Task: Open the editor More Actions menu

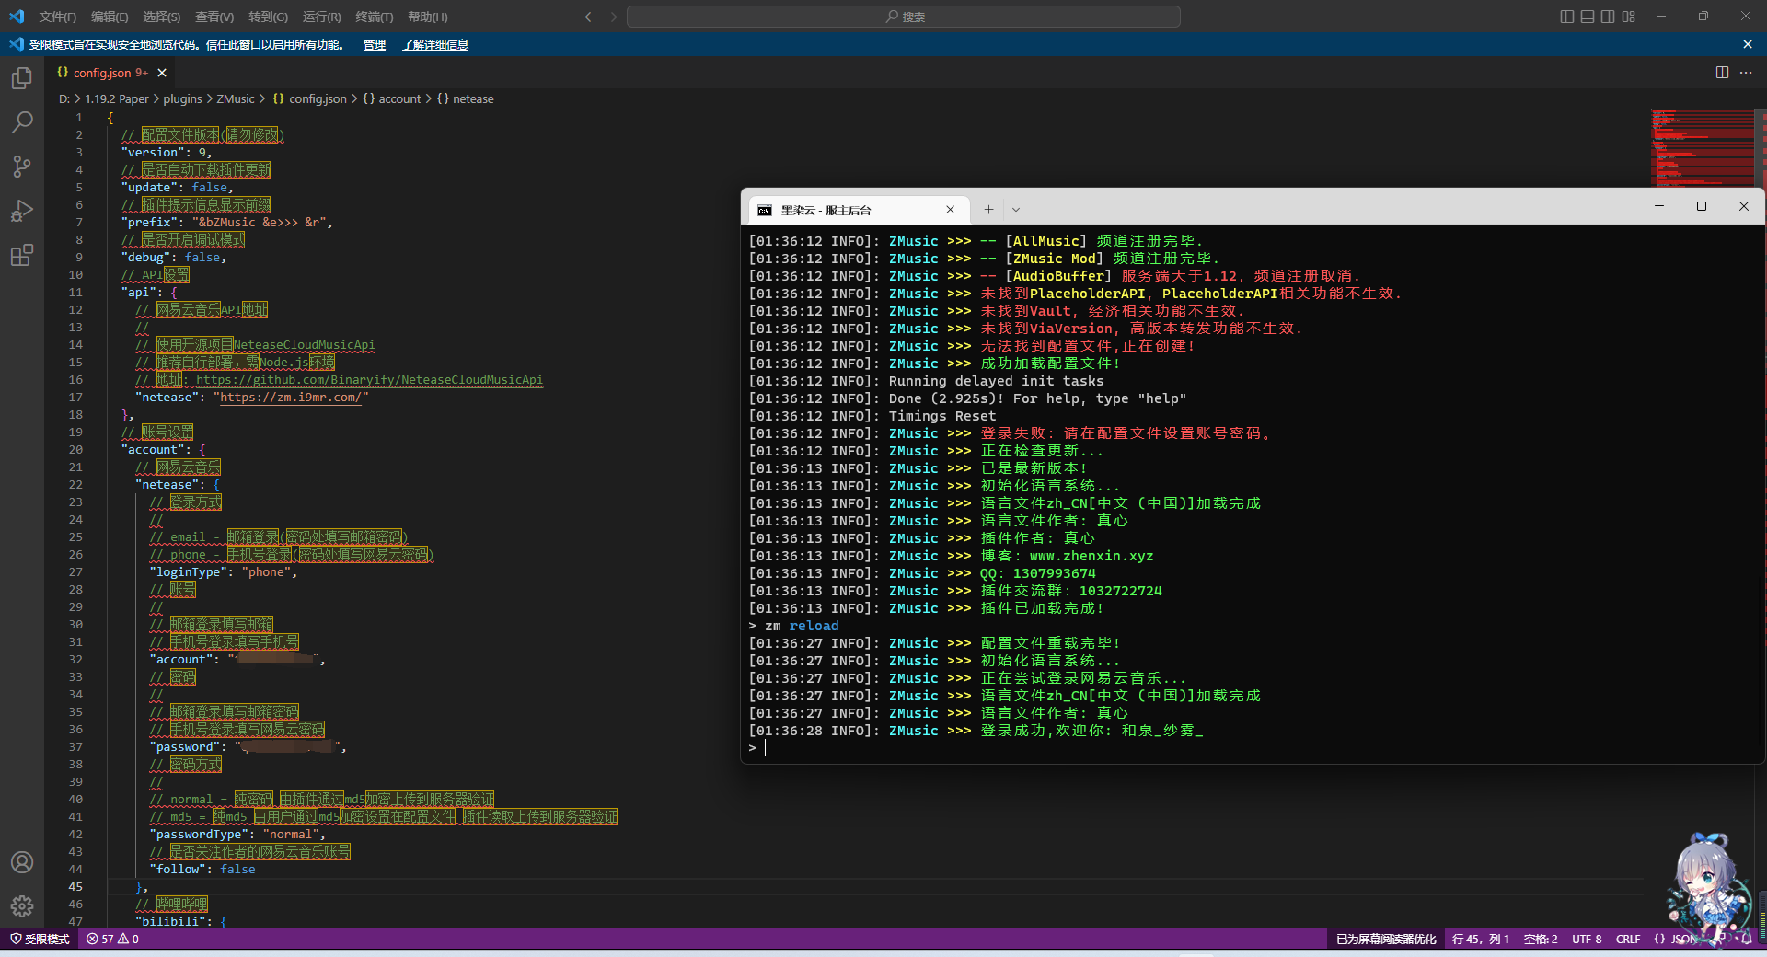Action: tap(1746, 73)
